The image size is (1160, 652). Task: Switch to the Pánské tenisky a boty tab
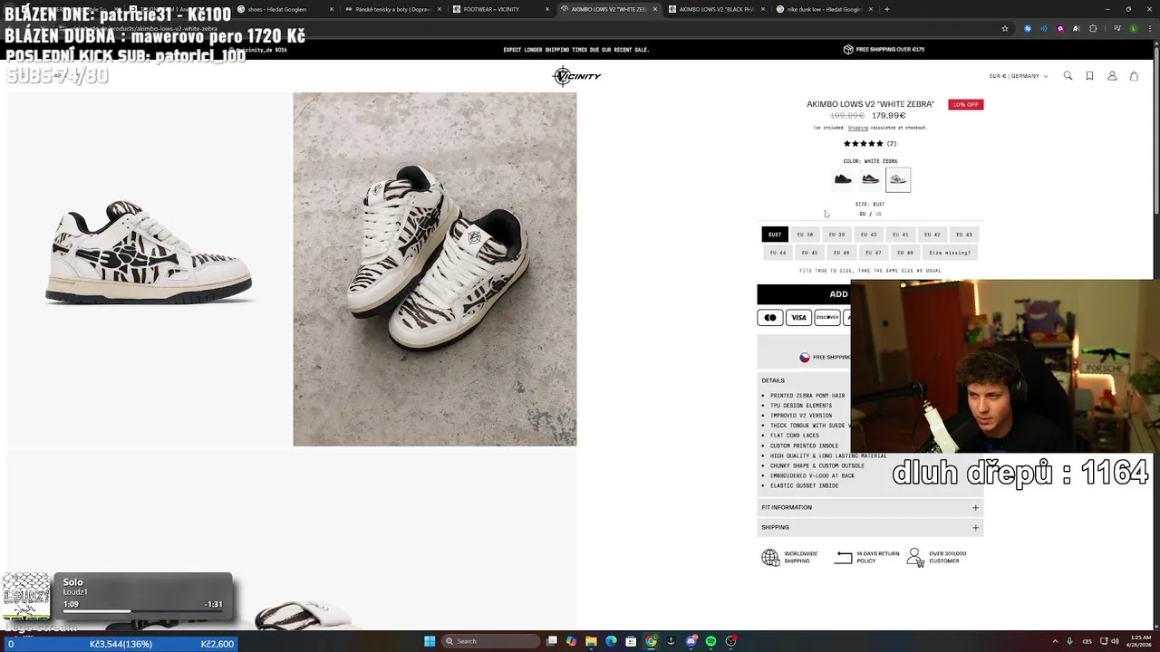tap(393, 9)
